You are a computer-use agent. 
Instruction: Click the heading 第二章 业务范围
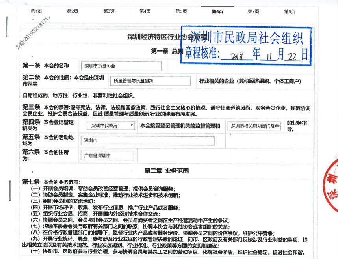point(167,171)
